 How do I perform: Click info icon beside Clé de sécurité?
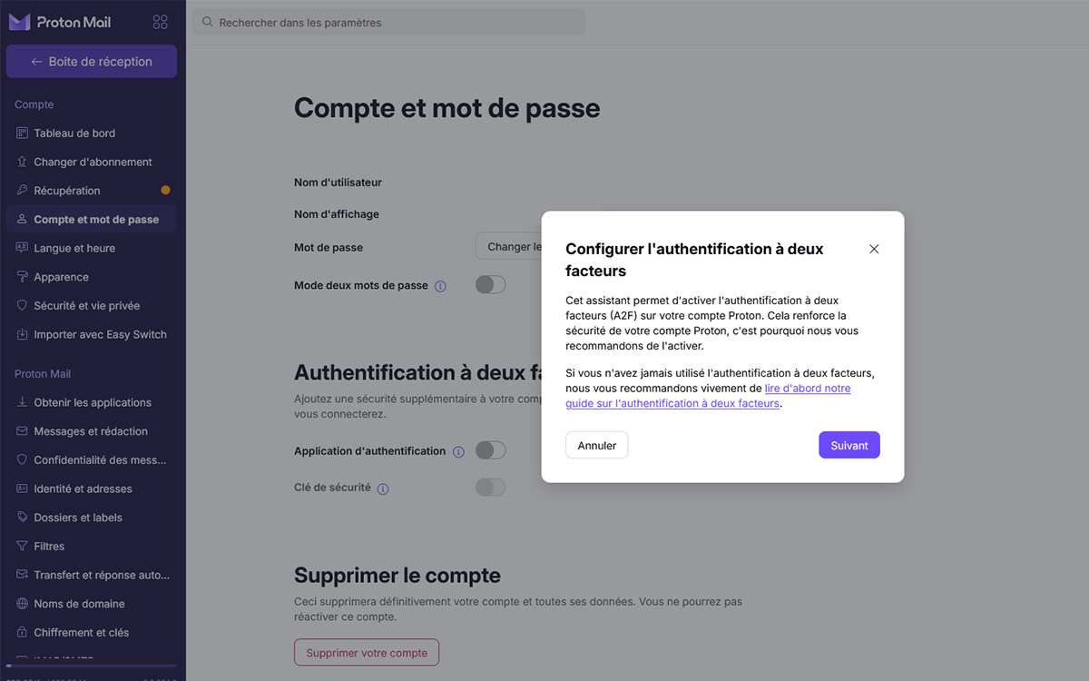click(x=383, y=489)
